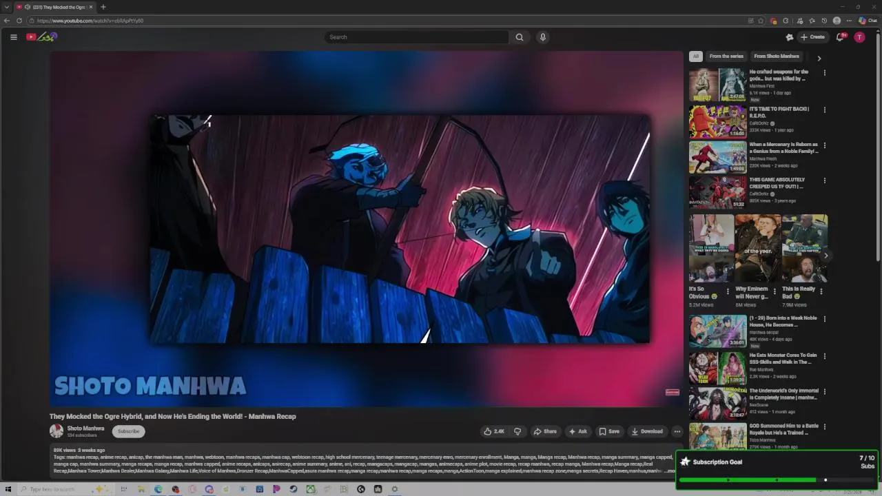Open Steam from the taskbar
The image size is (882, 496).
coord(294,489)
